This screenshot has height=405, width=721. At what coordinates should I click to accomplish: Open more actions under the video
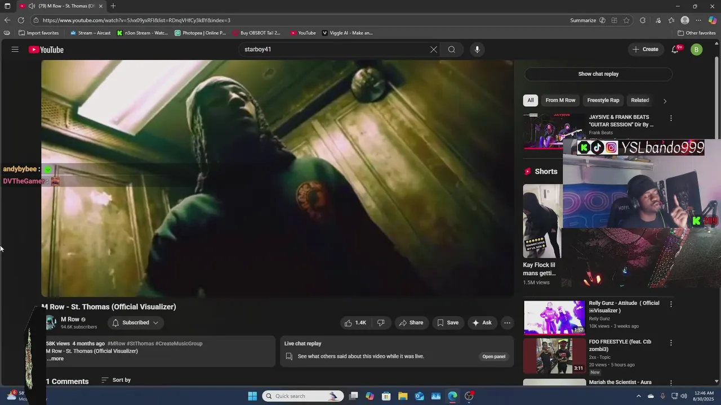coord(507,323)
